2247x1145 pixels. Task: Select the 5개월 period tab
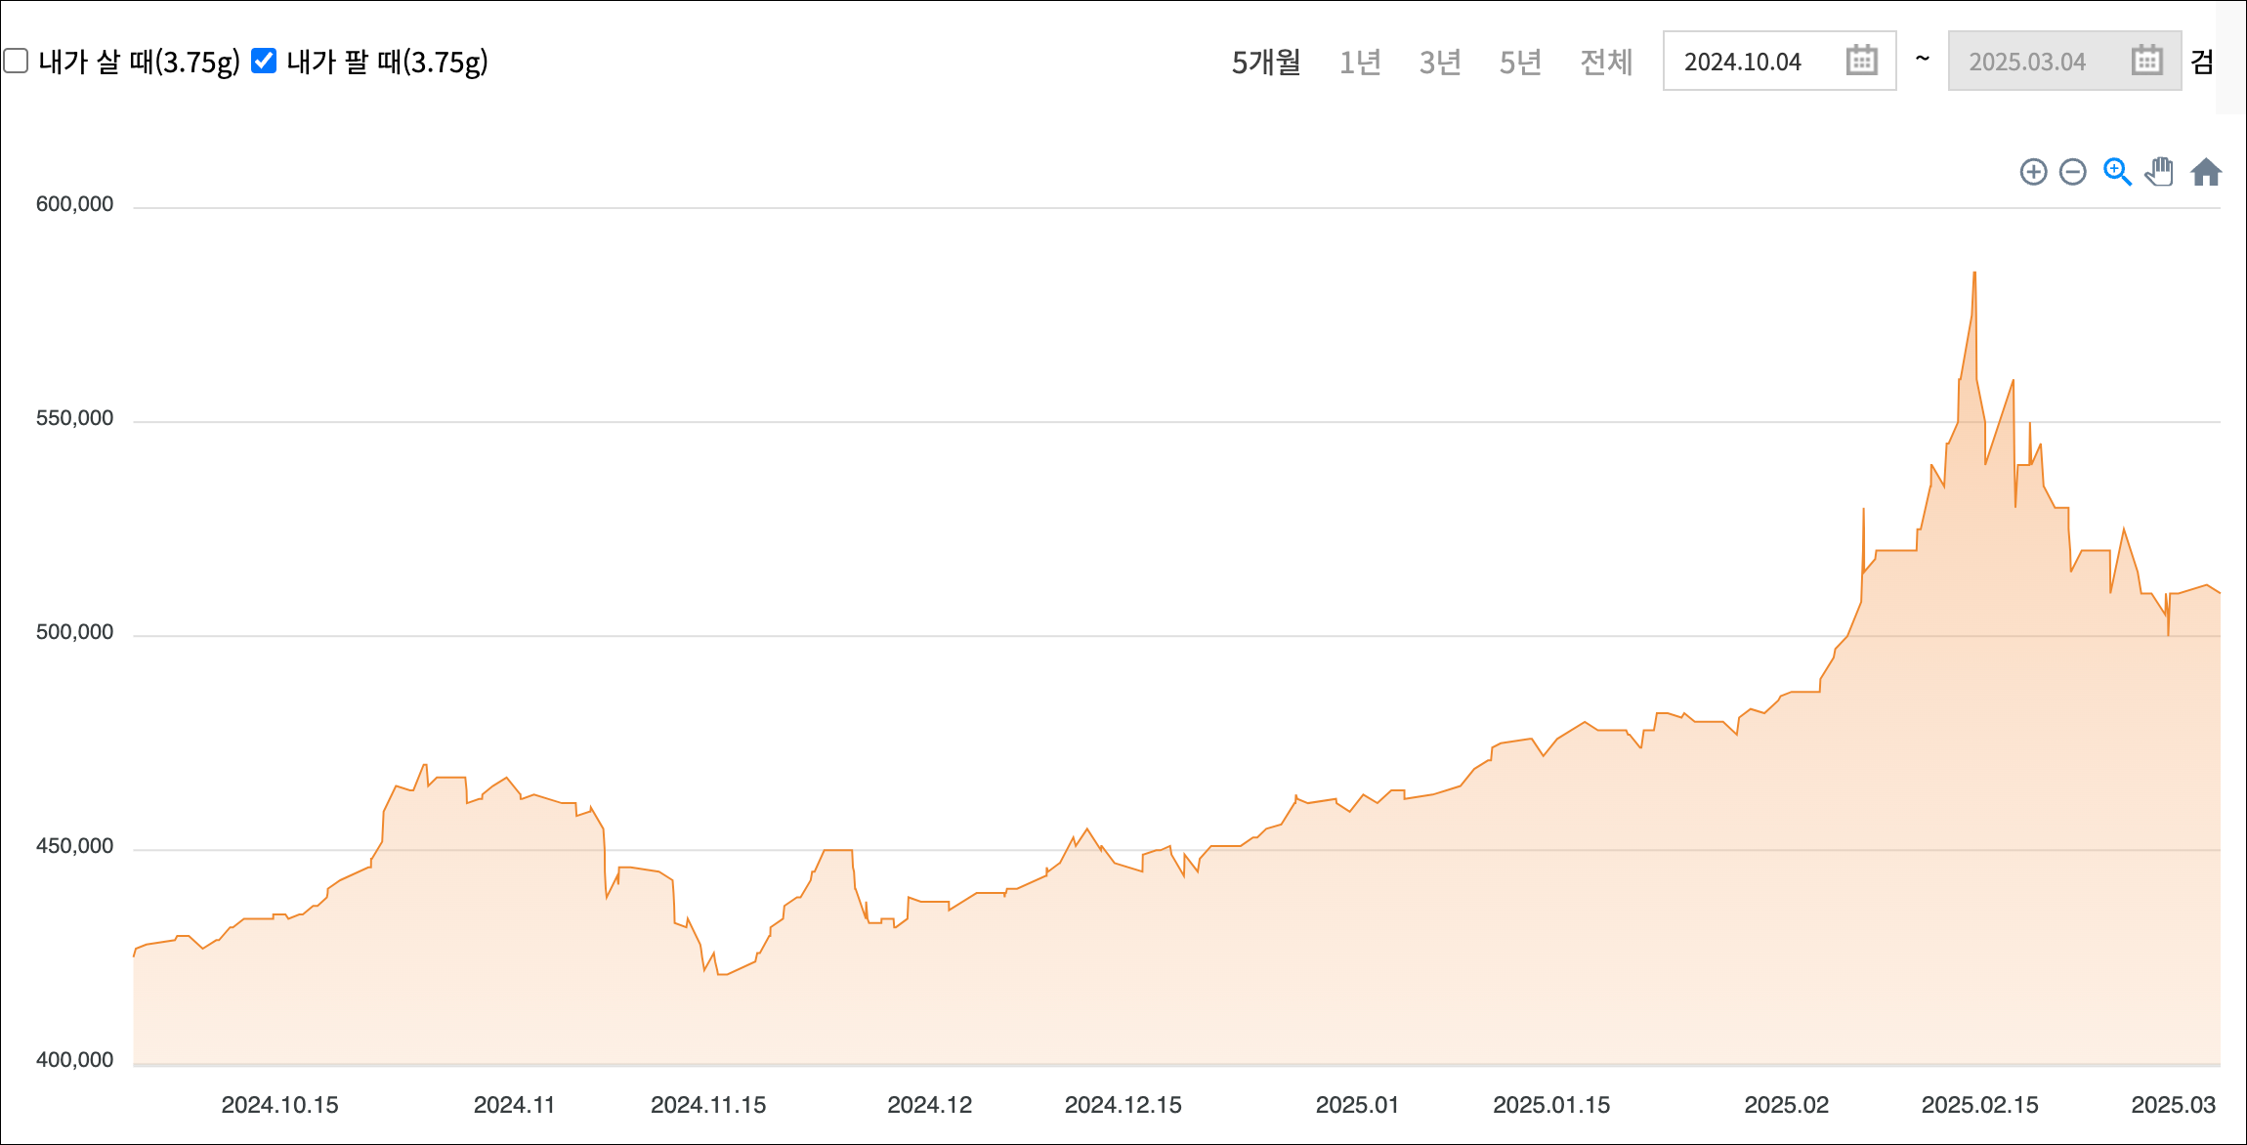(1266, 63)
